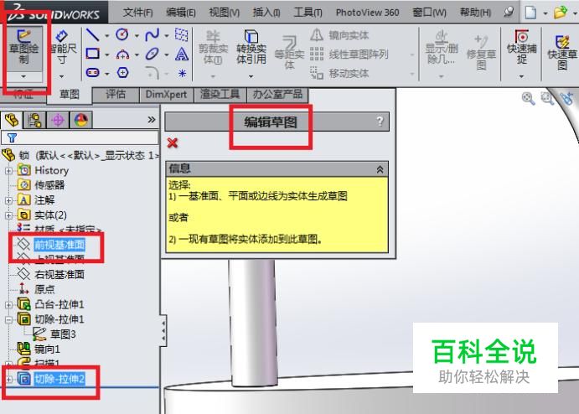Screen dimensions: 579x414
Task: Select the Ellipse sketch tool
Action: (x=153, y=54)
